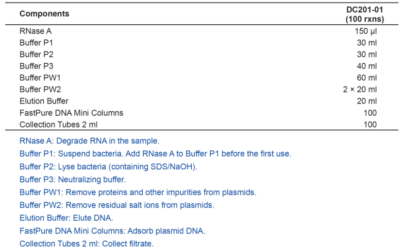Click the Components column header
403x249 pixels.
click(44, 14)
